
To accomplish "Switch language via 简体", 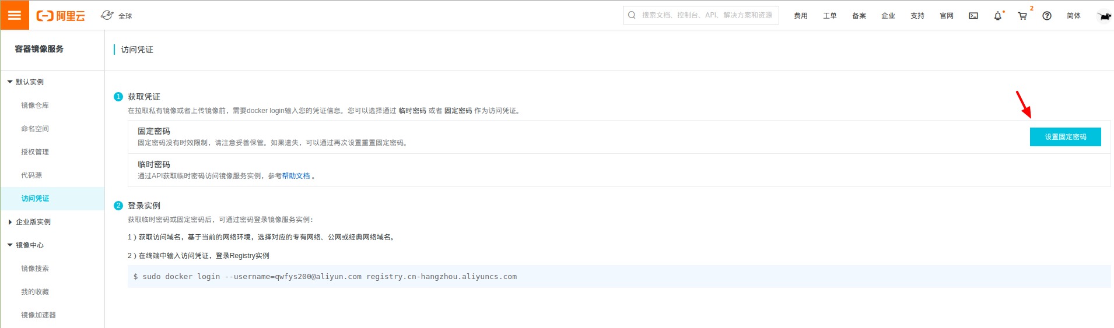I will (1073, 16).
